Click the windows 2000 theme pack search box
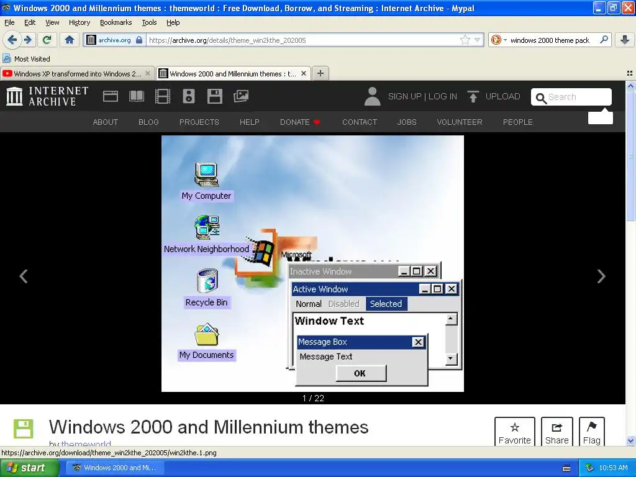This screenshot has width=636, height=477. tap(550, 40)
